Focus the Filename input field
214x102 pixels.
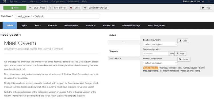click(156, 54)
